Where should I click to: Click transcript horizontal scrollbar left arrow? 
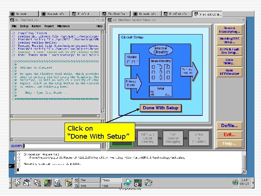pyautogui.click(x=12, y=116)
